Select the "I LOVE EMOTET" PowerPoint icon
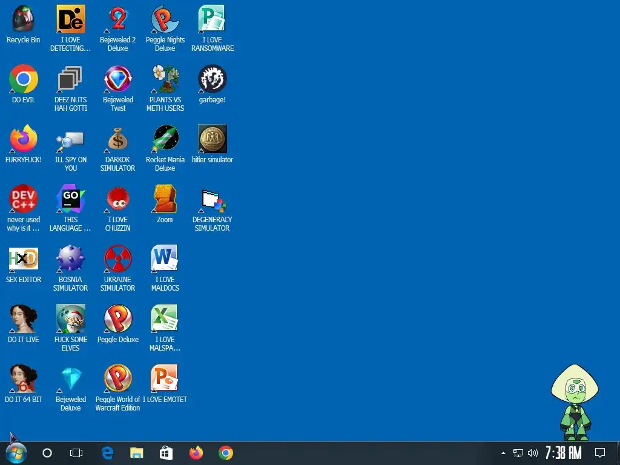Viewport: 620px width, 465px height. (165, 379)
